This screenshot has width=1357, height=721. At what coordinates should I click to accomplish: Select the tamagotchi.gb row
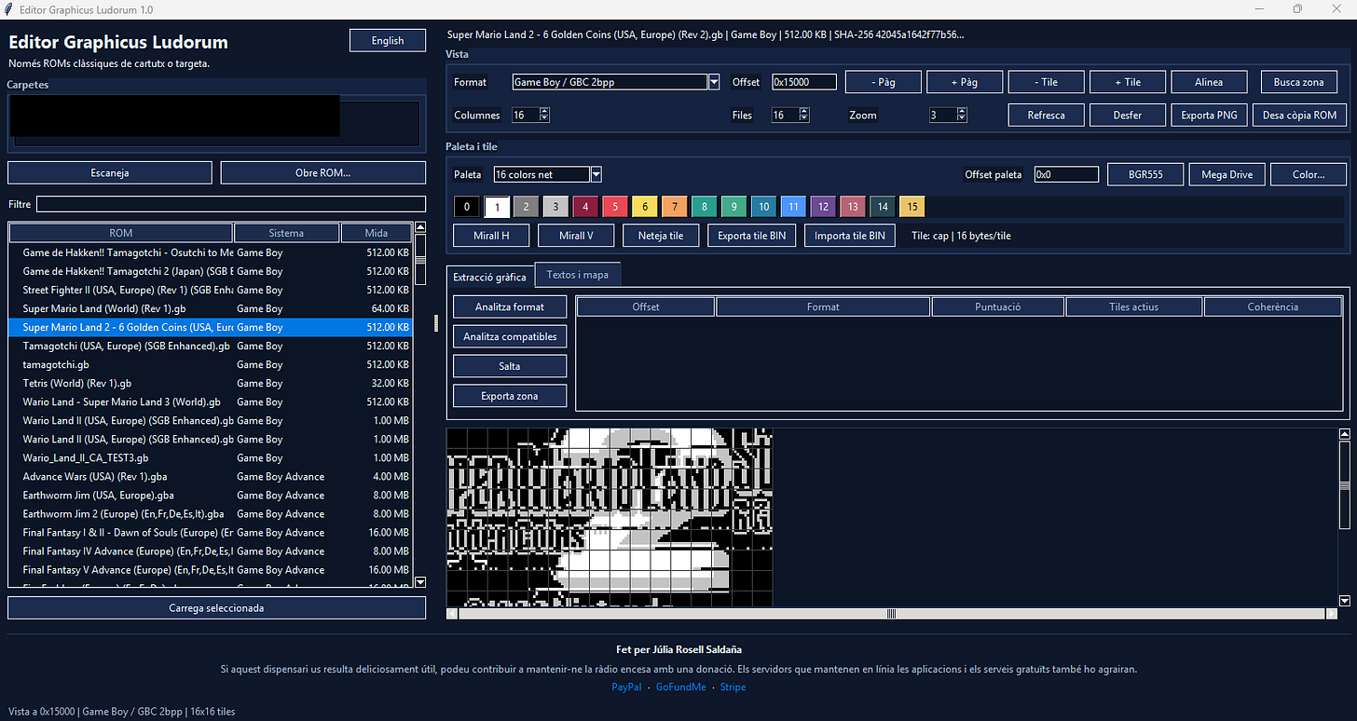(x=210, y=364)
